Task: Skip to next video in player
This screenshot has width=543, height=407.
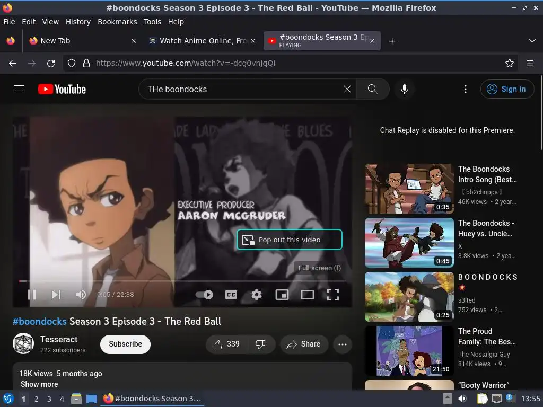Action: pos(56,295)
